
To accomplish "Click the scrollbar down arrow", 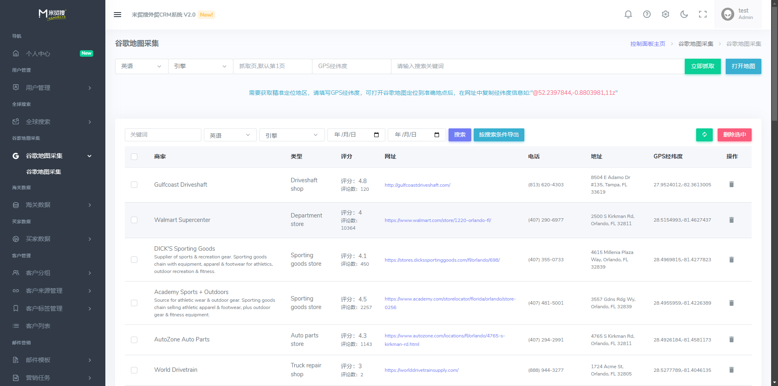I will (774, 382).
